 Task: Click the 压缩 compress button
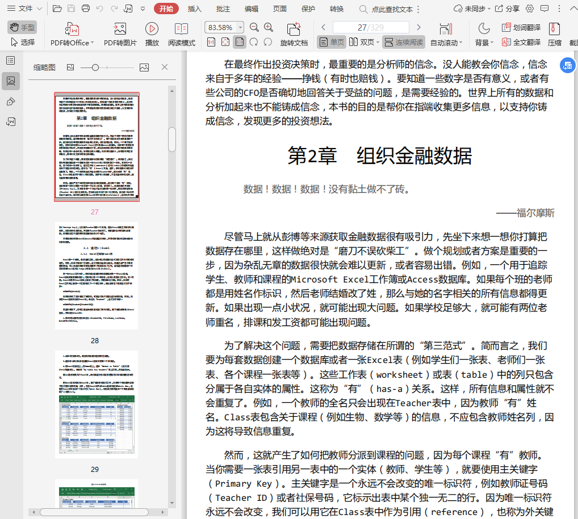coord(554,34)
